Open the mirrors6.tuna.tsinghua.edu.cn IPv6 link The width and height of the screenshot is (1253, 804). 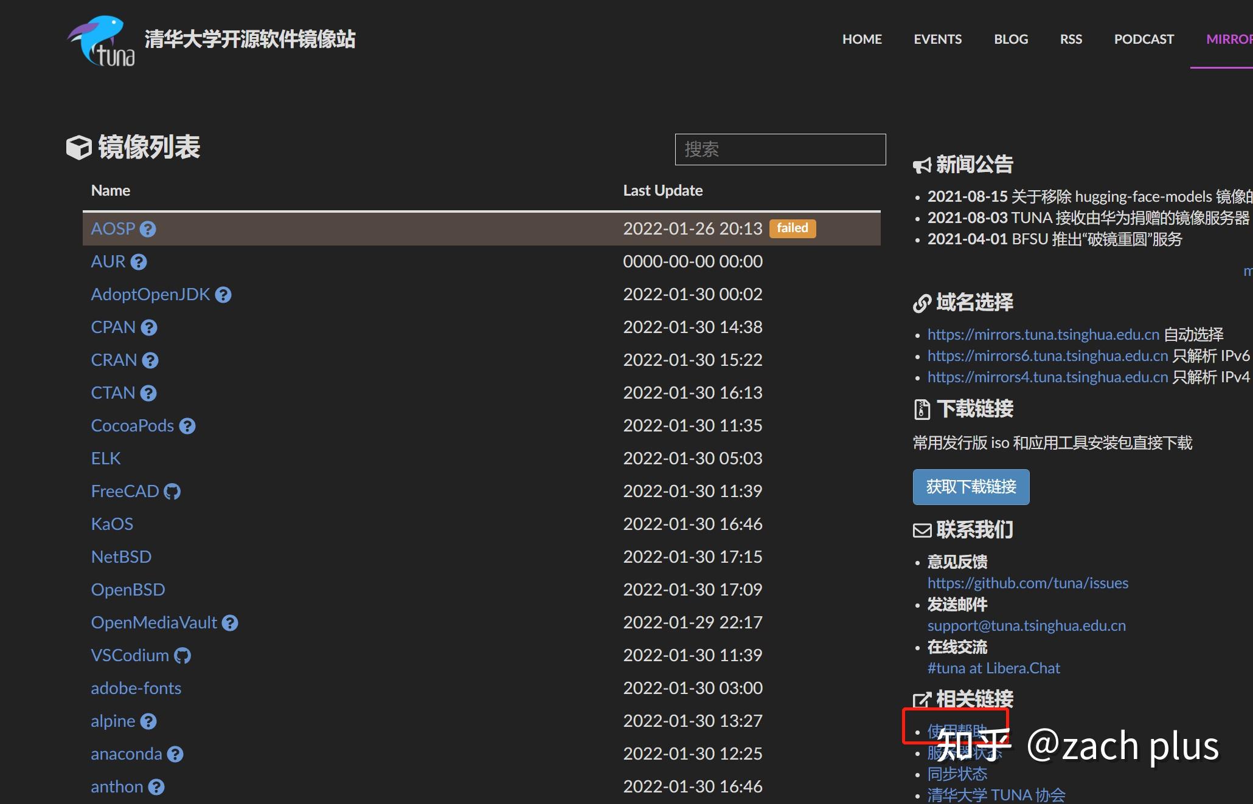[1047, 356]
